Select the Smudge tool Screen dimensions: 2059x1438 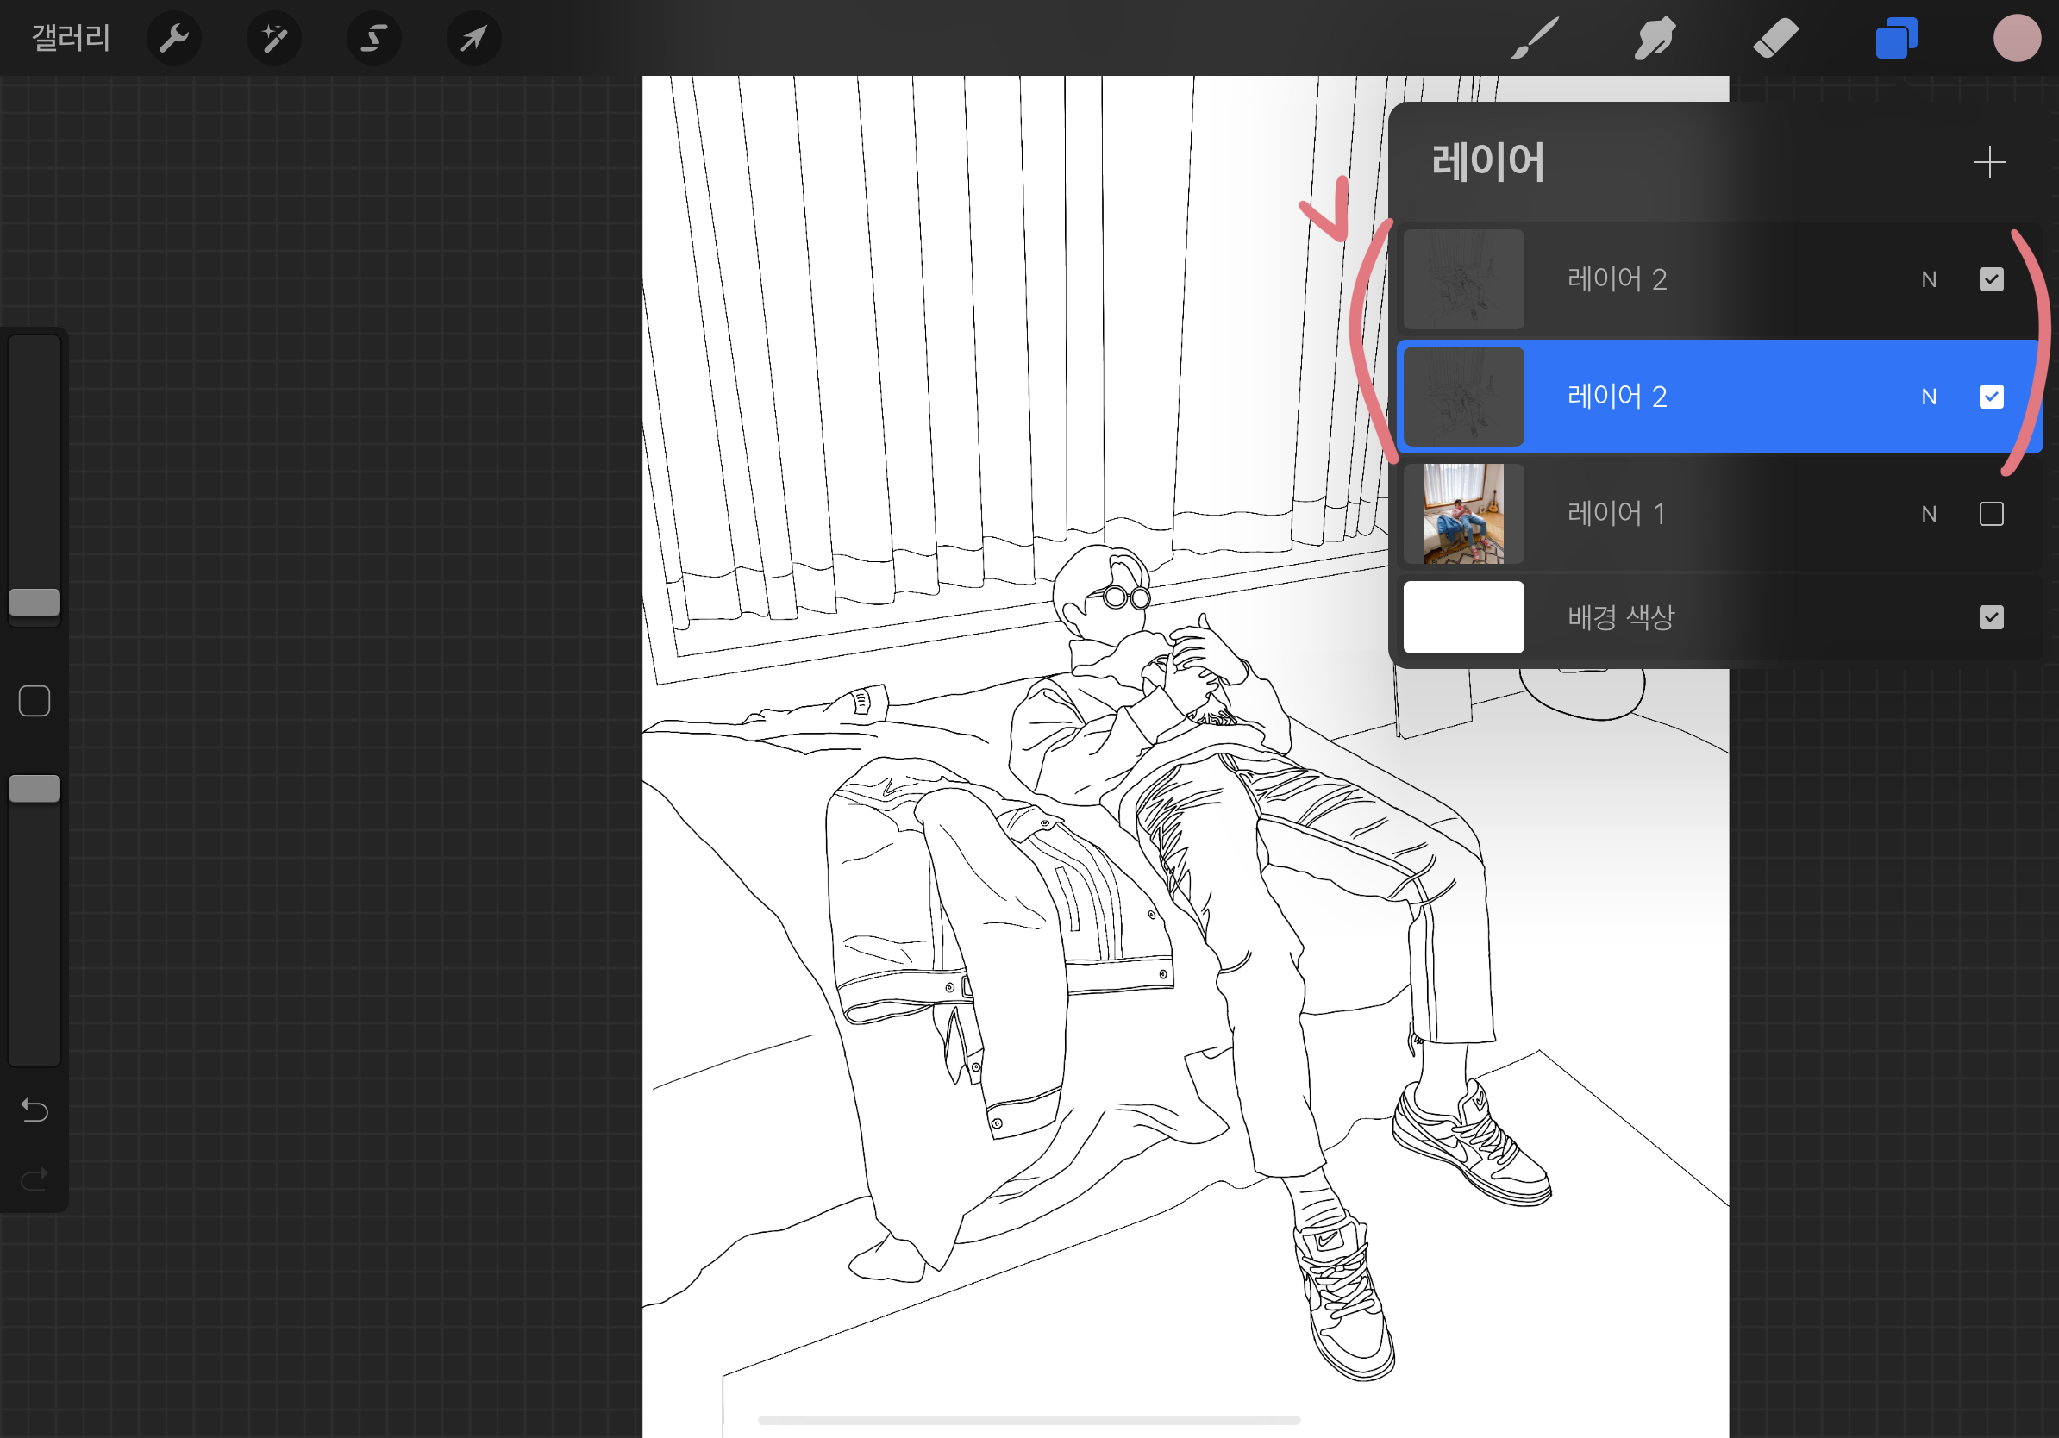1655,39
